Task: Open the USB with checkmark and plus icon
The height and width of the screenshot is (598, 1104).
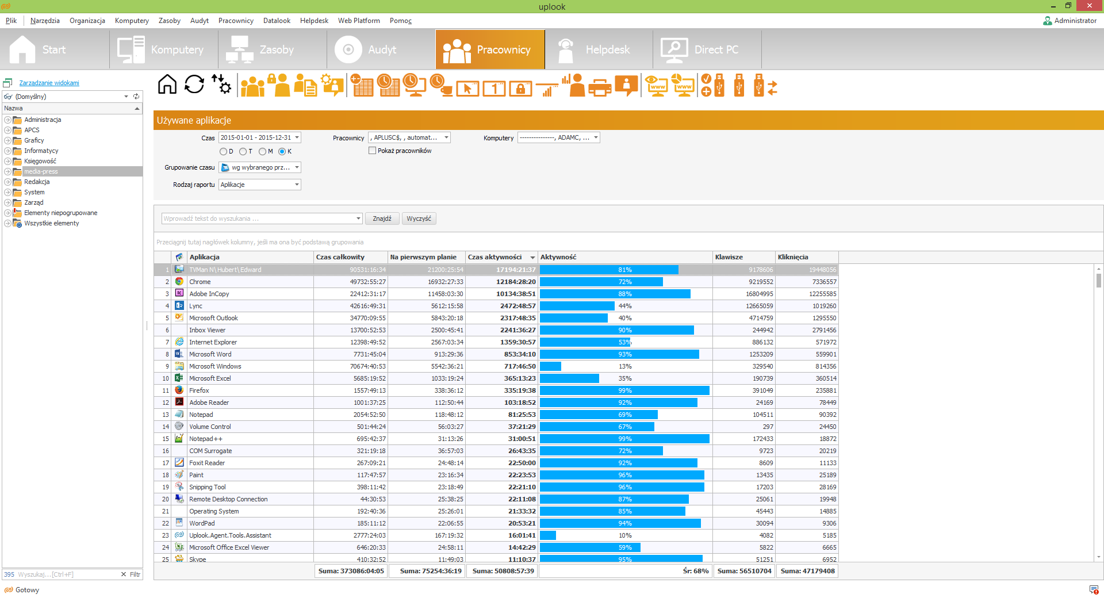Action: click(712, 85)
